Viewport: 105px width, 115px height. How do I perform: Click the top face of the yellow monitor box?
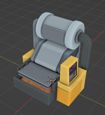(69, 62)
